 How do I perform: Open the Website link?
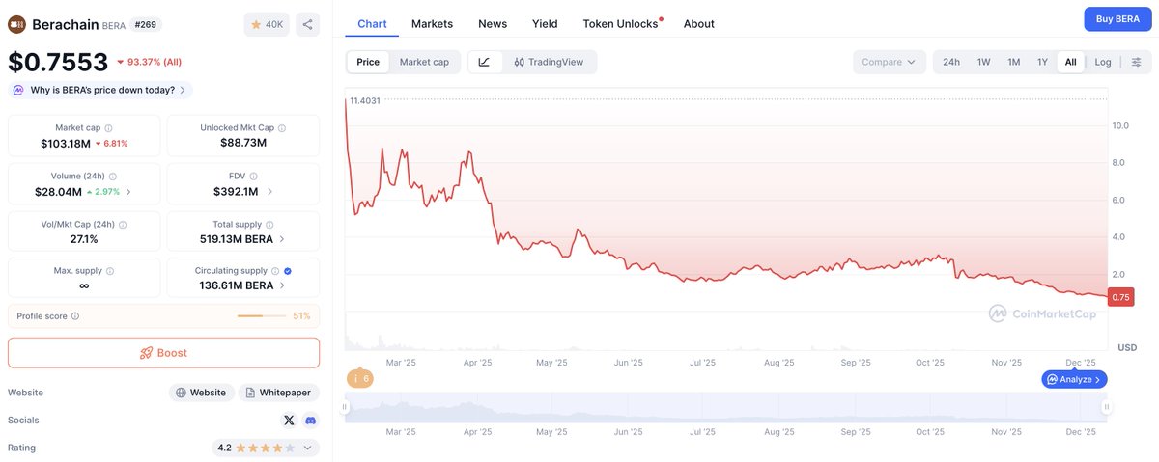[202, 393]
